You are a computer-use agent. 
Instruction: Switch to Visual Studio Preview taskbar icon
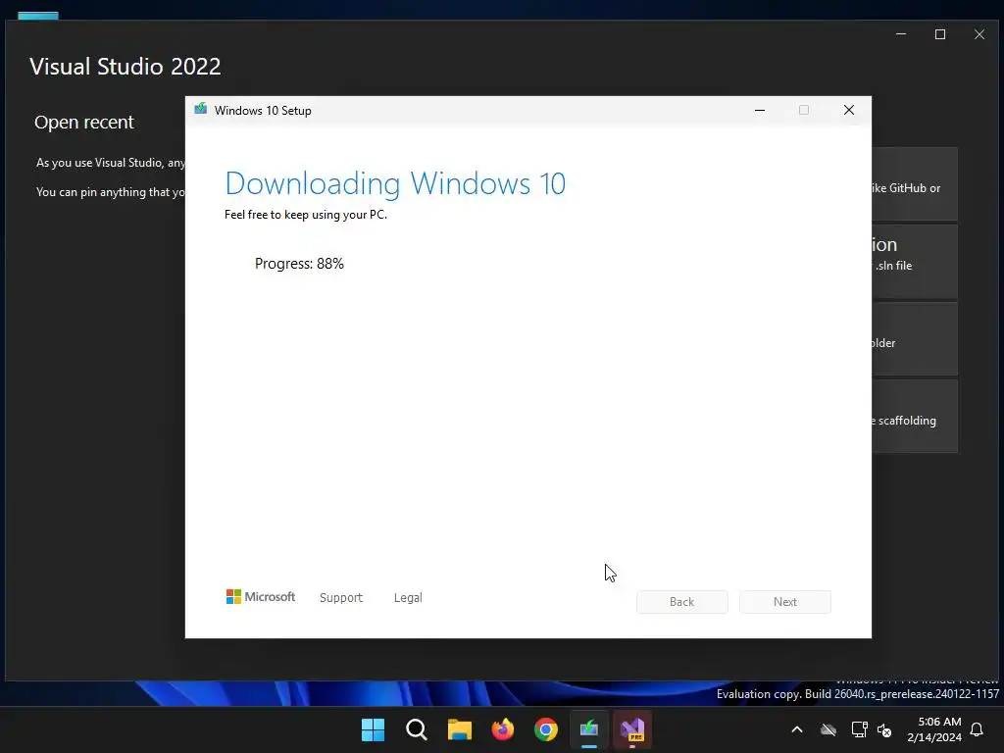tap(632, 729)
